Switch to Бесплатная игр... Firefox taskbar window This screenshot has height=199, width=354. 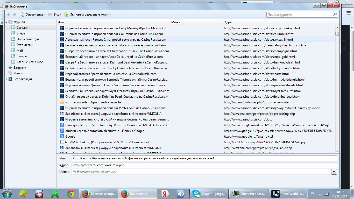(99, 194)
